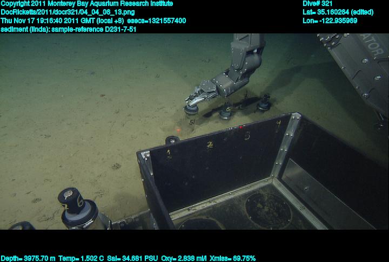This screenshot has width=389, height=262.
Task: Click the yellow number 2 on box
Action: pyautogui.click(x=210, y=144)
